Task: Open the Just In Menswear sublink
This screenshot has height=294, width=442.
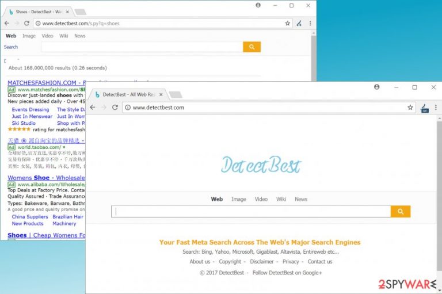Action: (32, 116)
